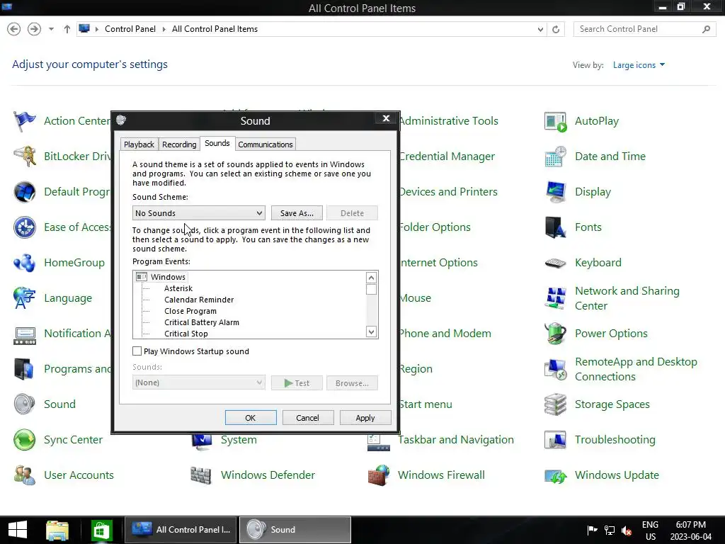This screenshot has width=725, height=544.
Task: Switch to All Control Panel Items taskbar button
Action: click(181, 530)
